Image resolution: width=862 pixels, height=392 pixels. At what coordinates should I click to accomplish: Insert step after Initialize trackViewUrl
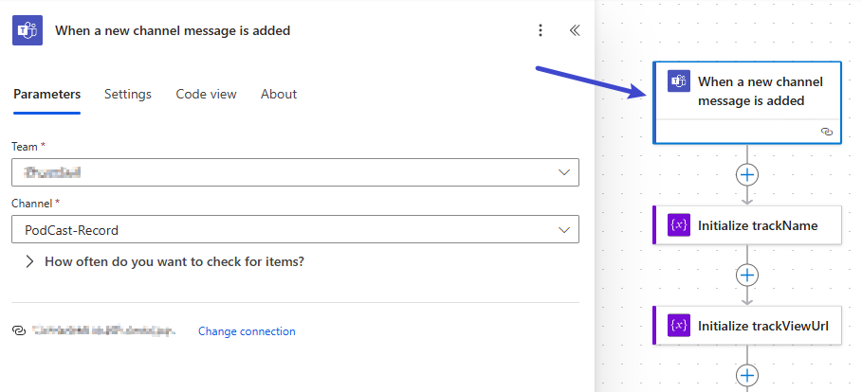747,376
